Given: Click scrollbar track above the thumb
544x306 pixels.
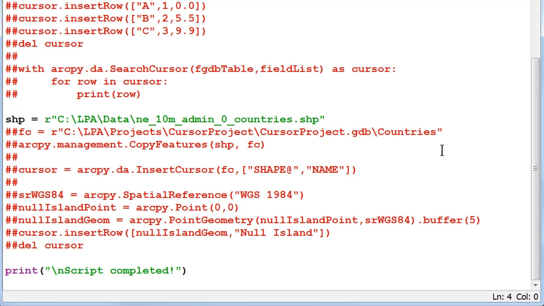Looking at the screenshot, I should coord(535,28).
